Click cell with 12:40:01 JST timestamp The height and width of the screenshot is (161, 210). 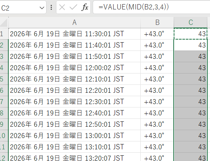(75, 113)
